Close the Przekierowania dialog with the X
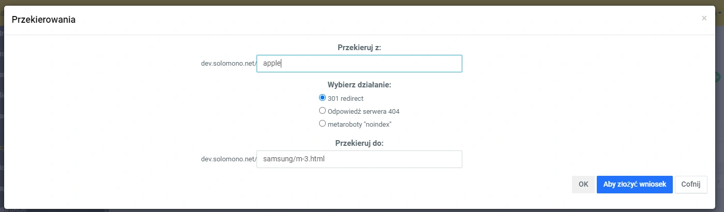Image resolution: width=724 pixels, height=212 pixels. 704,18
